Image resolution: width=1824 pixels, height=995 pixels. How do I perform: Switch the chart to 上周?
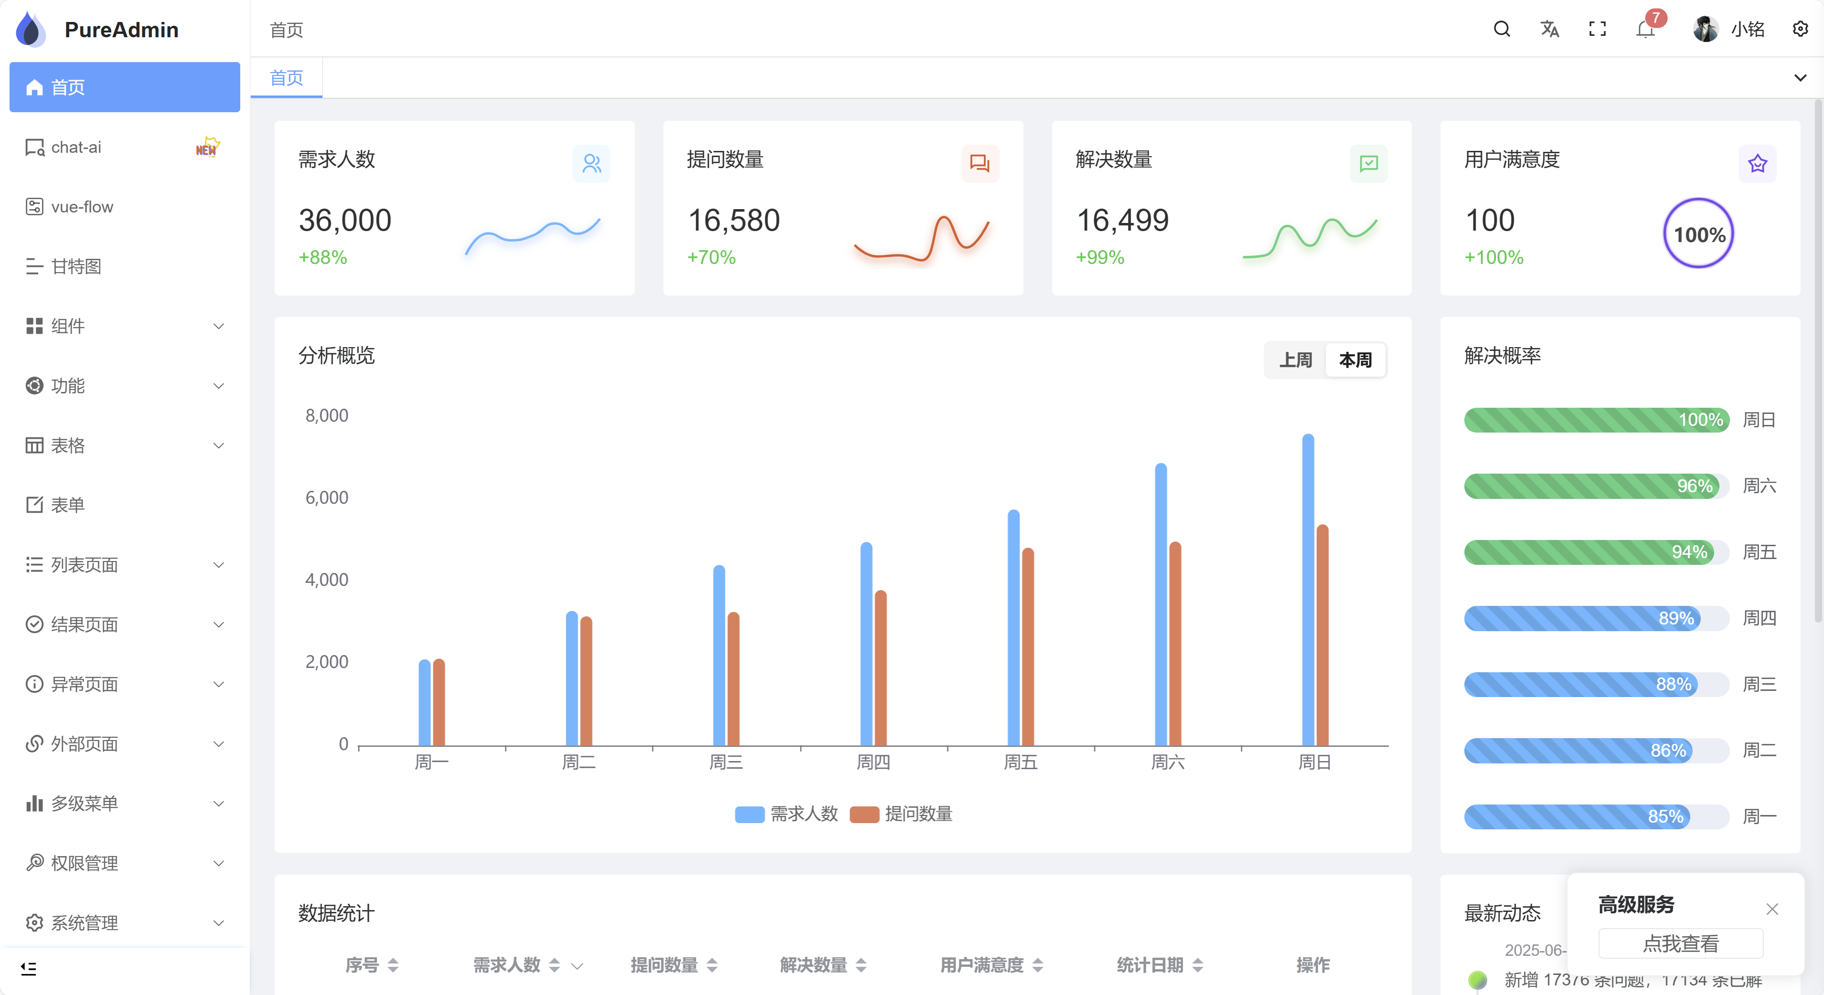[1295, 360]
